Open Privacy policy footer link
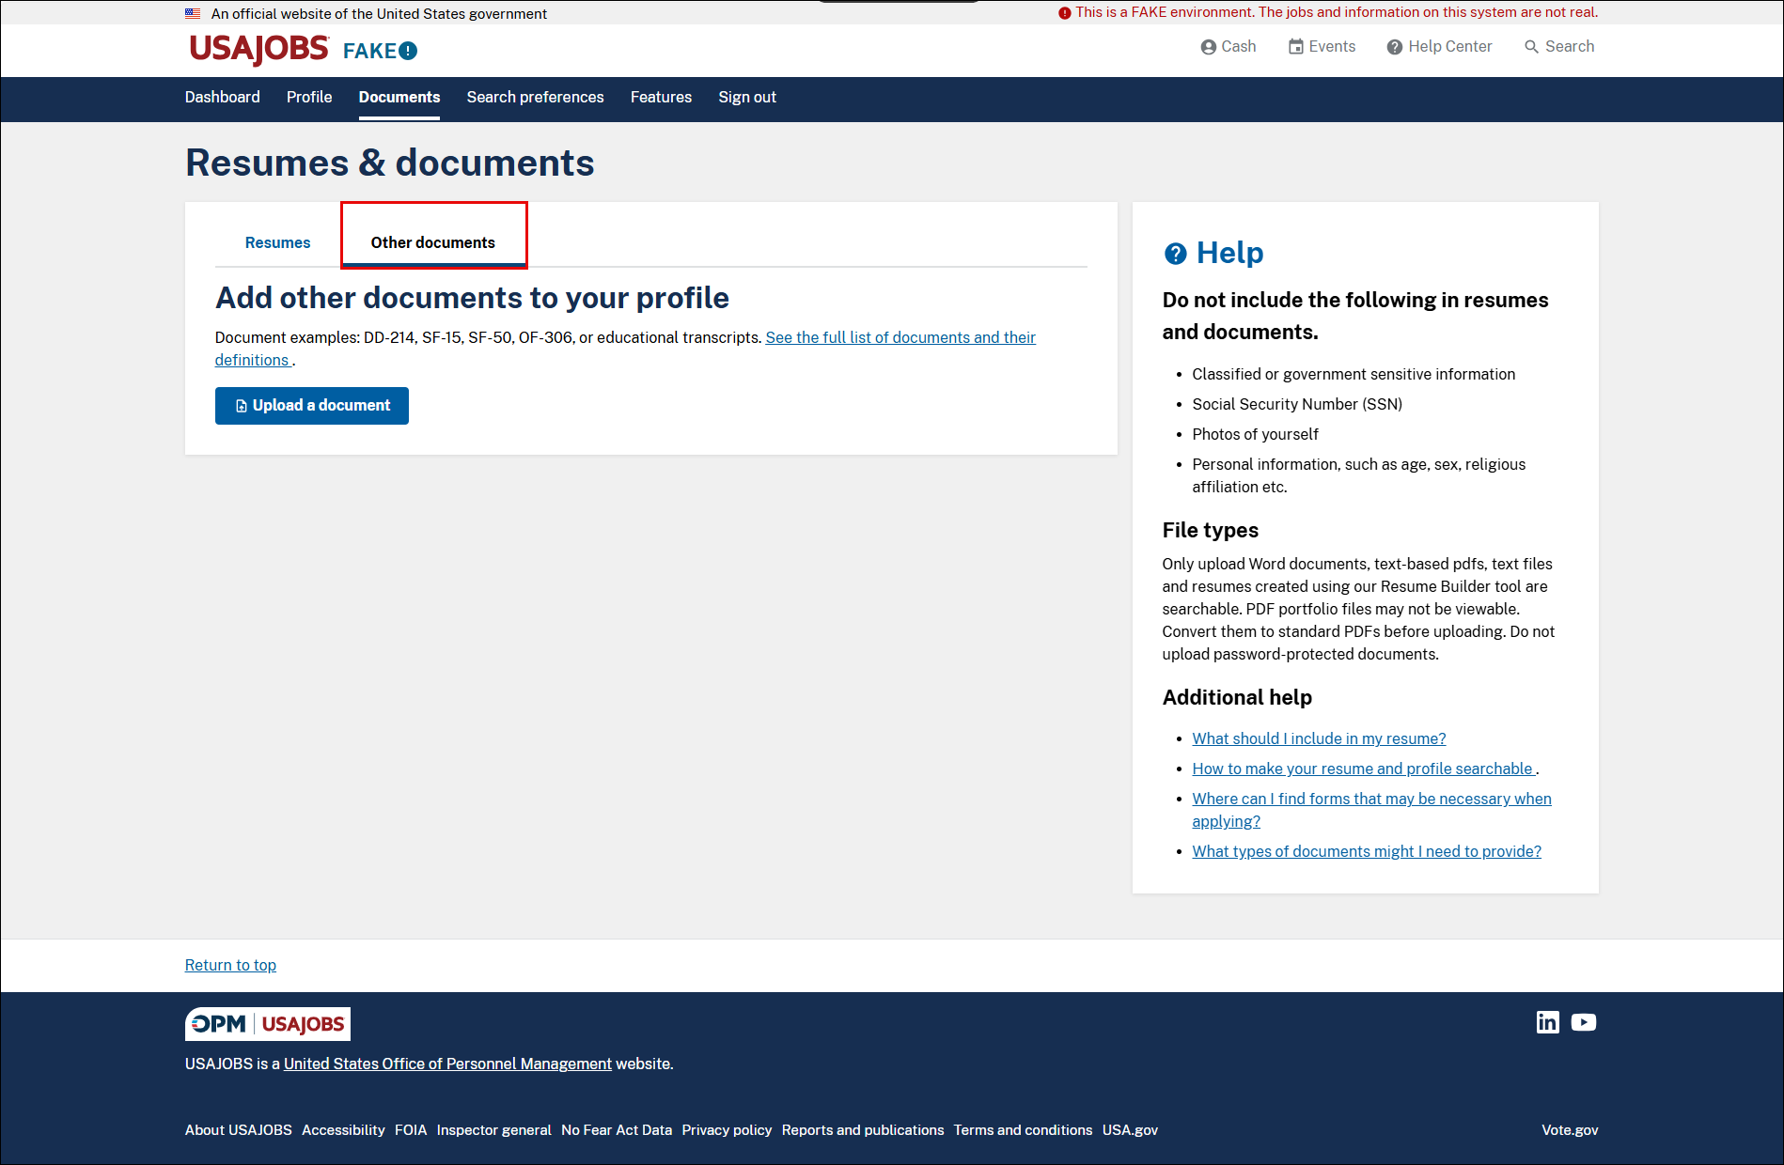This screenshot has height=1165, width=1784. tap(727, 1130)
